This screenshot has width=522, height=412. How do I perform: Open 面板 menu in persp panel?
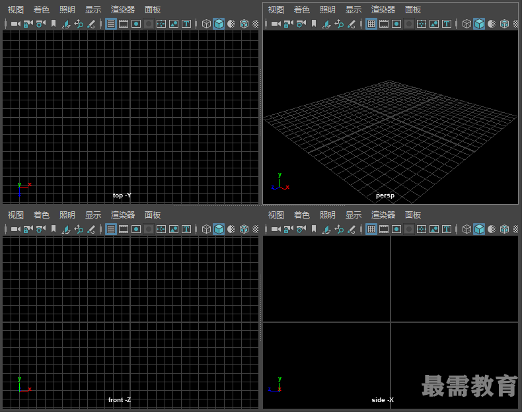(x=413, y=10)
